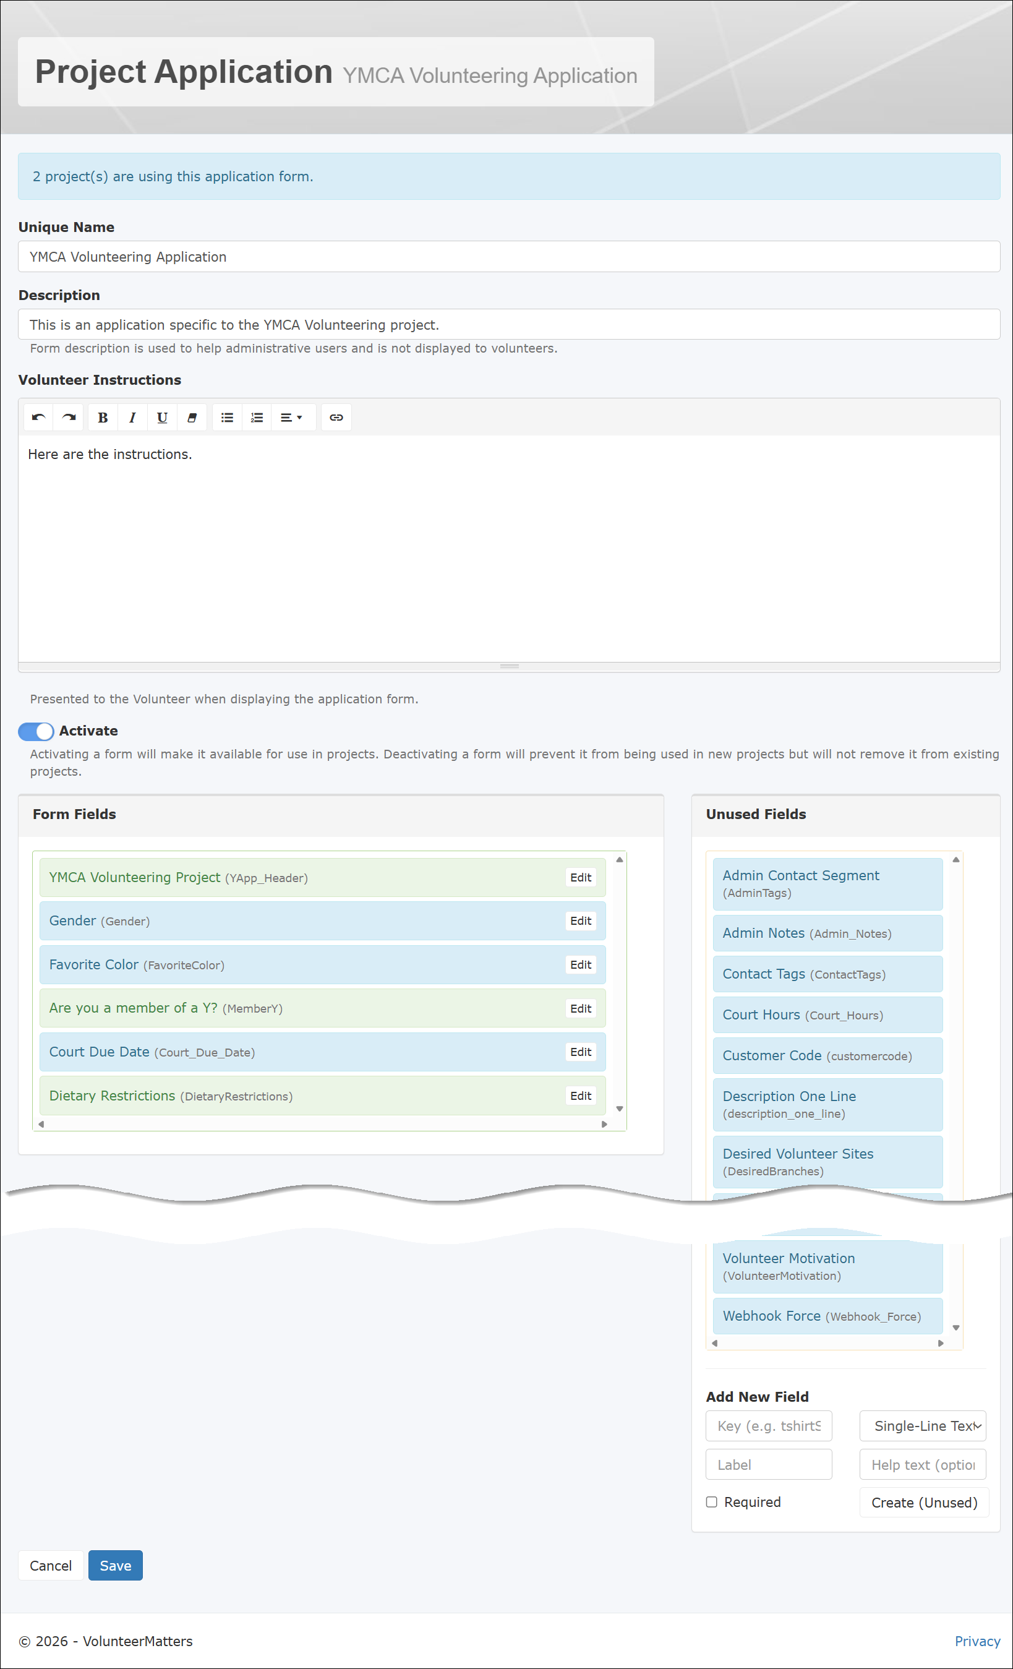Select the Contact Tags unused field
The image size is (1013, 1669).
pos(828,974)
